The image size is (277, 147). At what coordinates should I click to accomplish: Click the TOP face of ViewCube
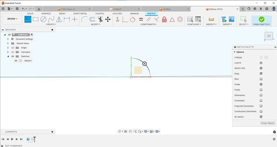[x=269, y=36]
